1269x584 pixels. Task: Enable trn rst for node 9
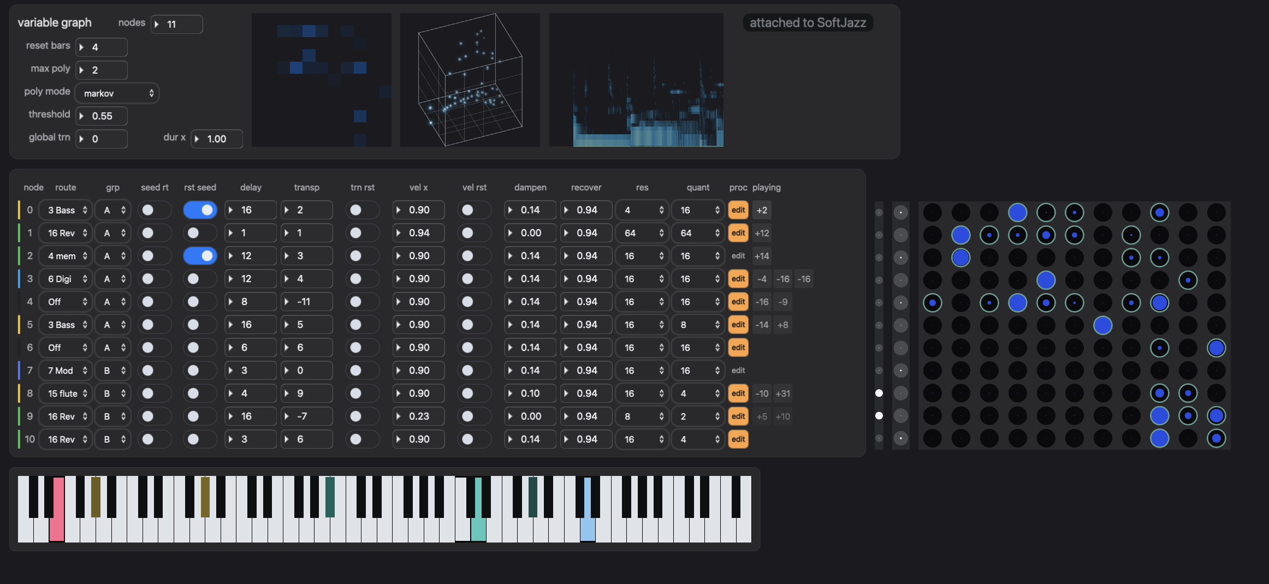point(362,416)
